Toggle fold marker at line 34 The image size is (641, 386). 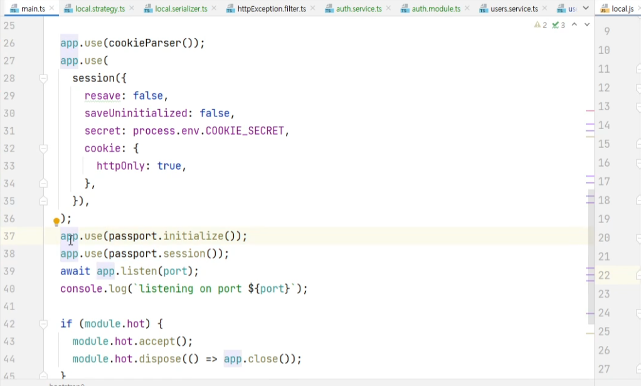pos(43,184)
